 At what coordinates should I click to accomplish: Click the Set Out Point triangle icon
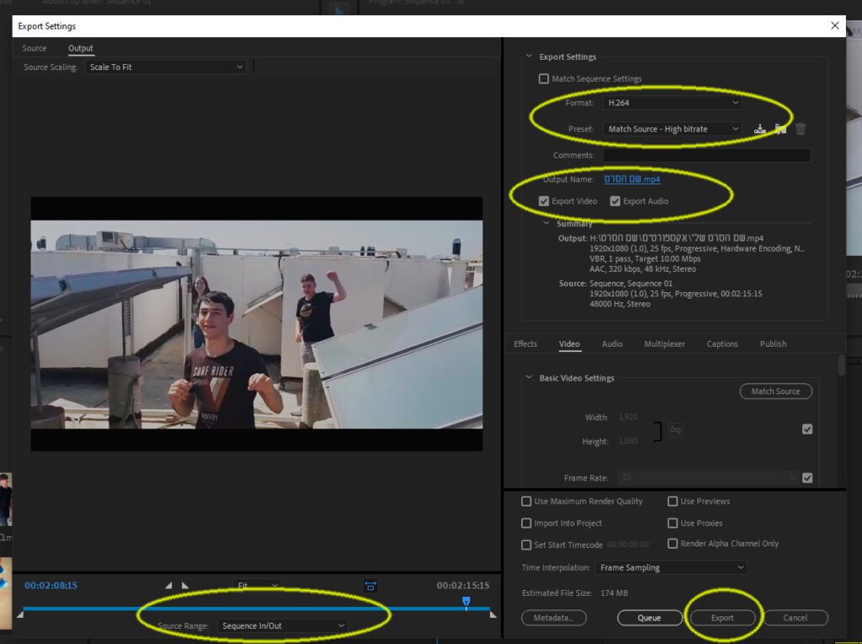click(x=185, y=586)
